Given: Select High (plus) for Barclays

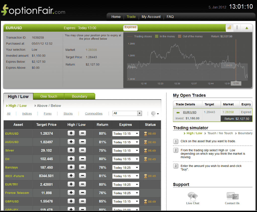Looking at the screenshot, I should click(x=71, y=167).
